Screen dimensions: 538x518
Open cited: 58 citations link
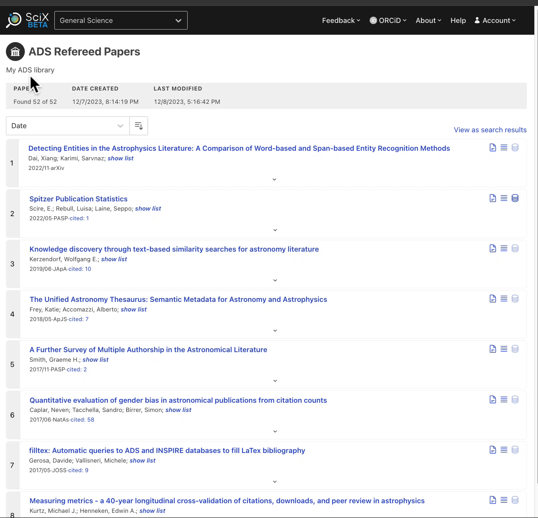(83, 420)
